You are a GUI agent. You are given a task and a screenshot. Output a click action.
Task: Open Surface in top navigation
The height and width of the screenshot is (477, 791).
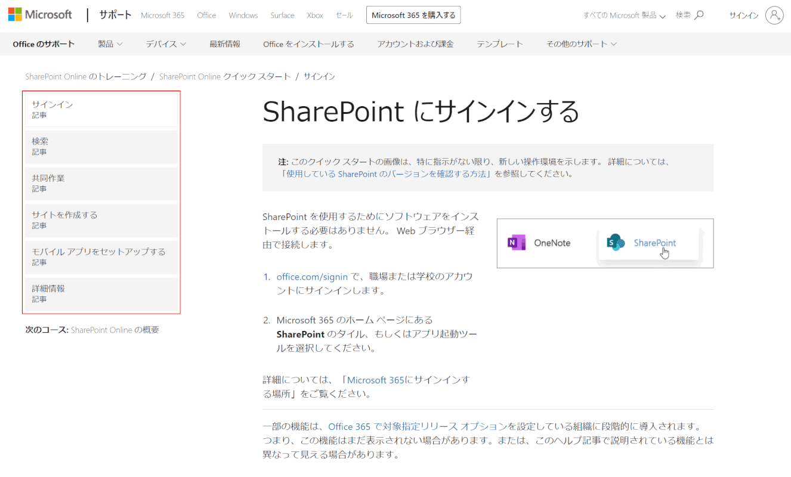pos(282,16)
